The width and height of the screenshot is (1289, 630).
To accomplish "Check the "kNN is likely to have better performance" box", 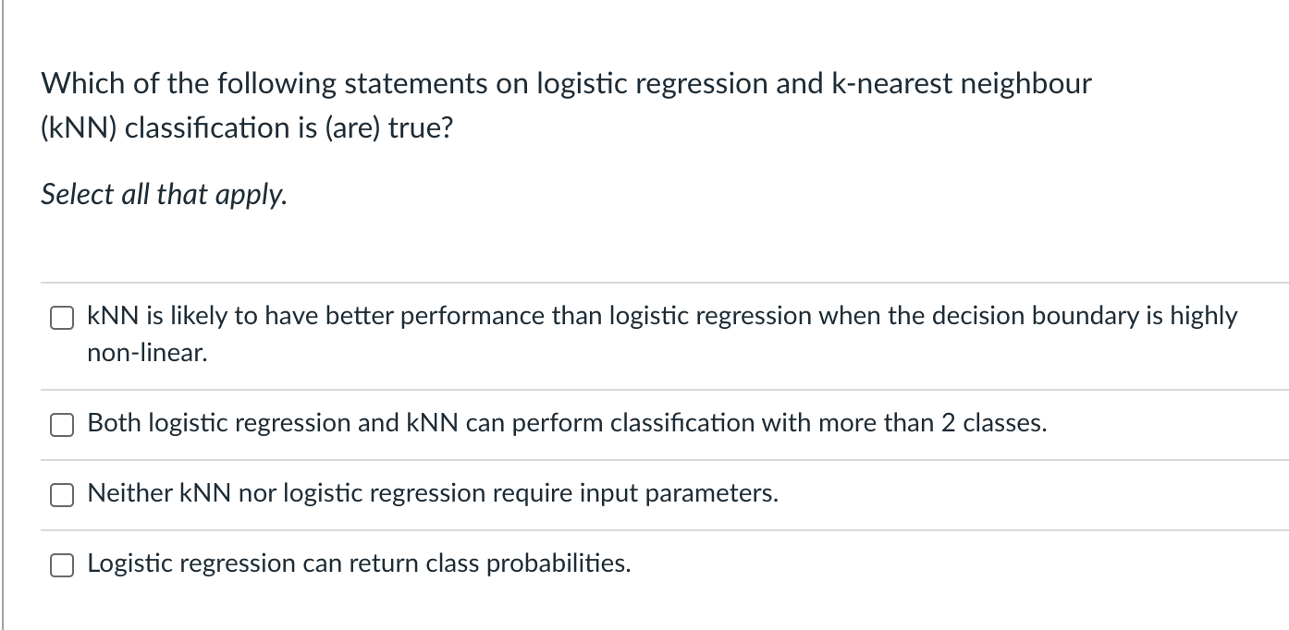I will tap(62, 318).
